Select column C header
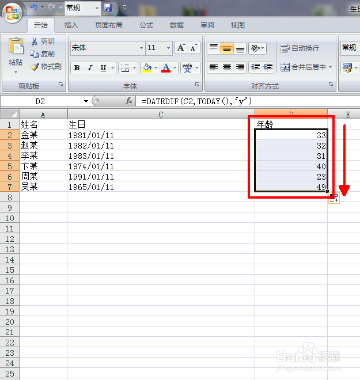 (161, 114)
